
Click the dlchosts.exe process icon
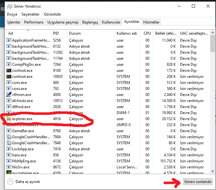[x=9, y=101]
